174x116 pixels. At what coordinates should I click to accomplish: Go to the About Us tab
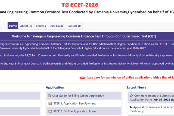click(26, 26)
